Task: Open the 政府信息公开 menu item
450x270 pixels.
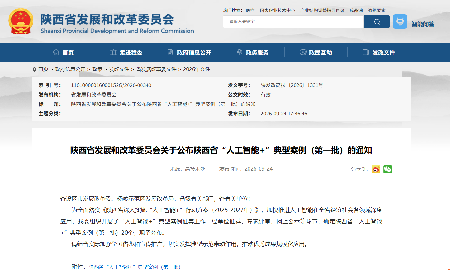Action: click(x=194, y=52)
